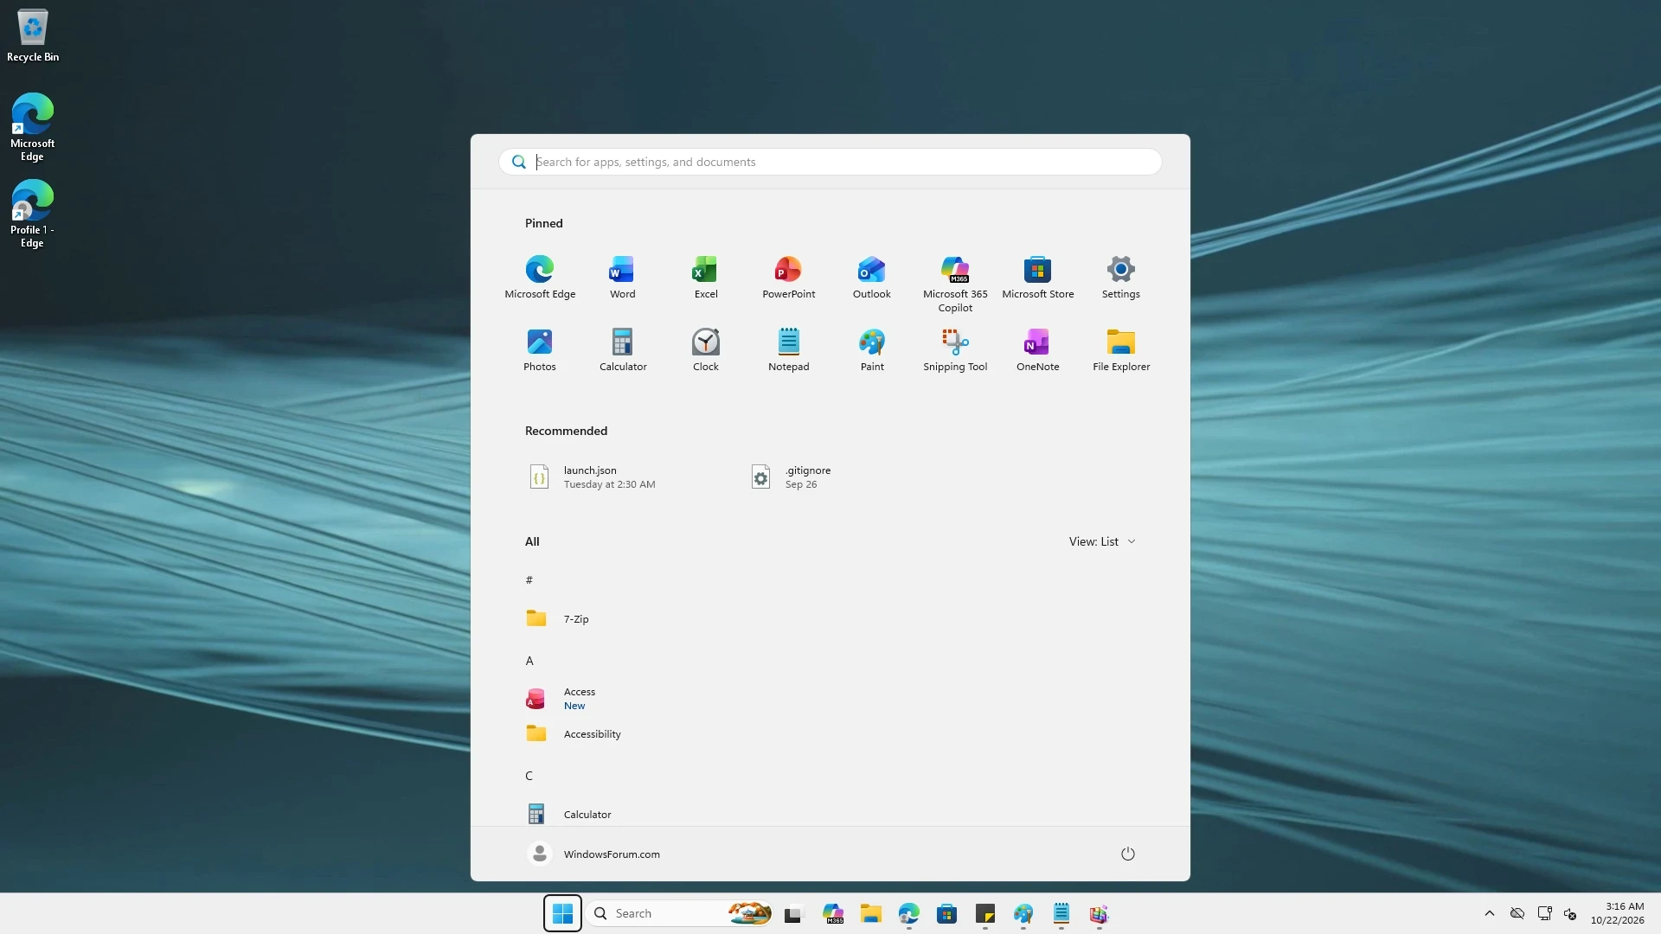Screen dimensions: 1661x934
Task: Expand the 7-Zip folder in All apps
Action: pyautogui.click(x=830, y=618)
